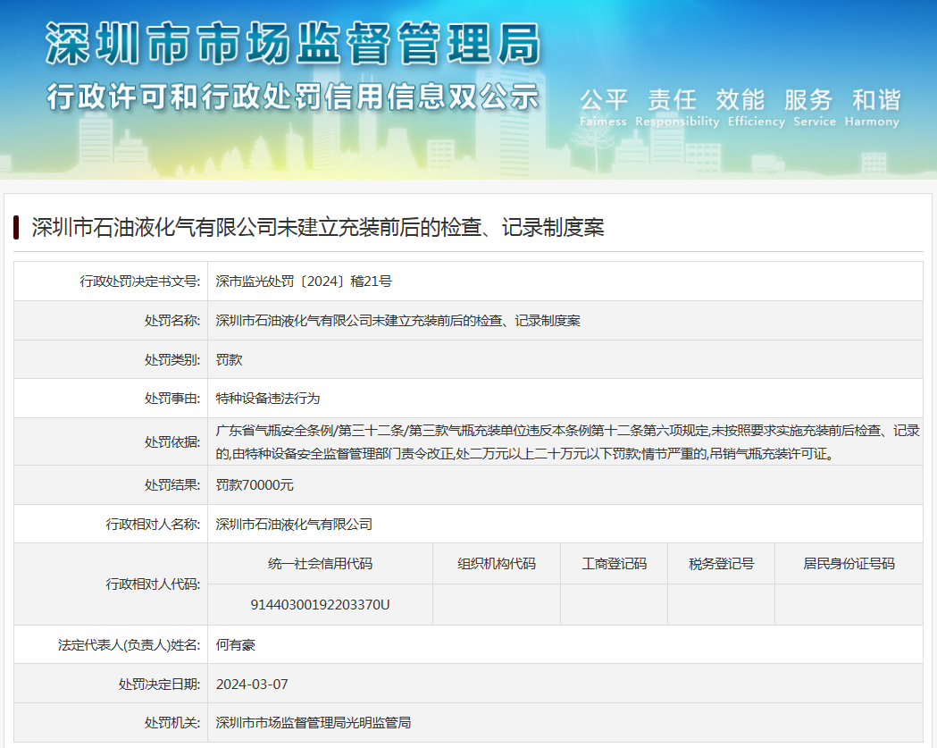This screenshot has height=748, width=937.
Task: Click the authority "深圳市市场监督管理局光明监管局"
Action: (314, 723)
